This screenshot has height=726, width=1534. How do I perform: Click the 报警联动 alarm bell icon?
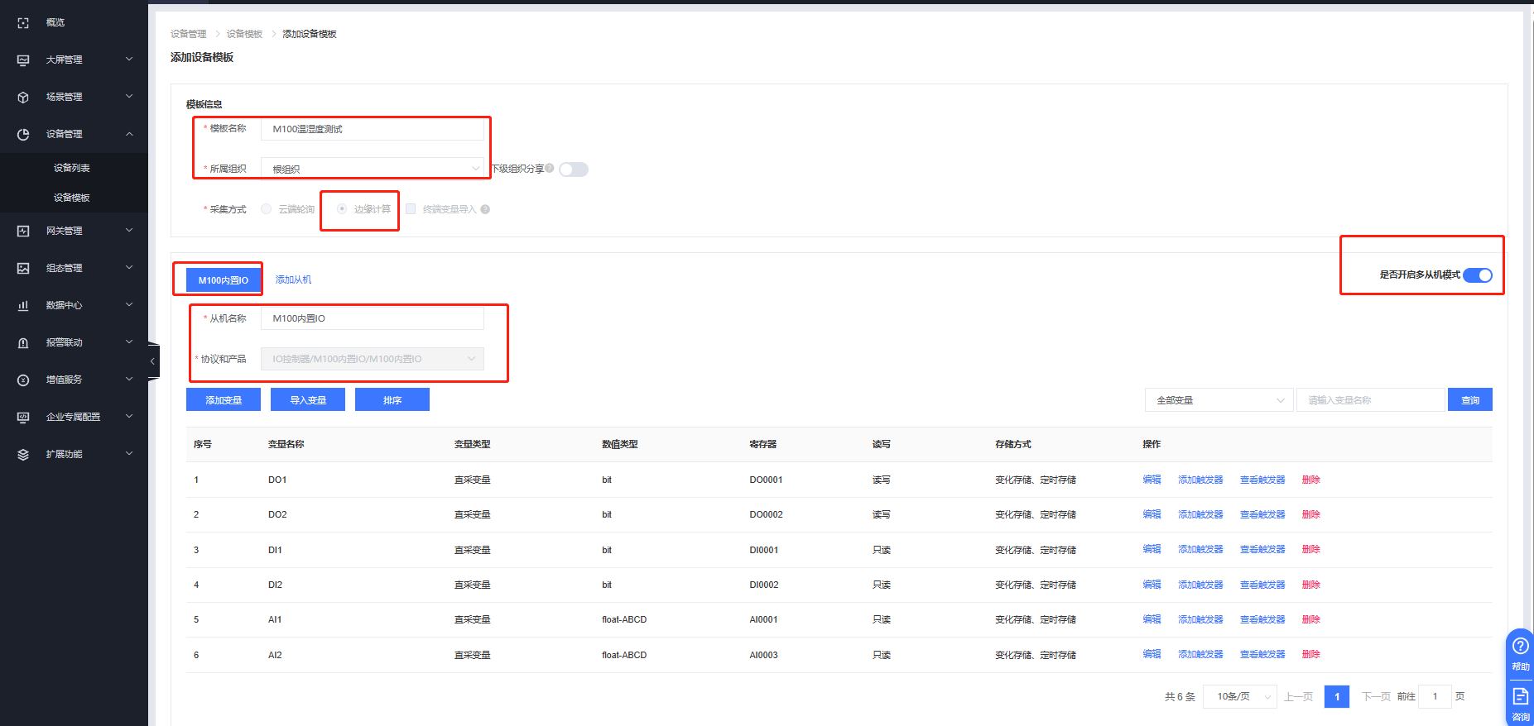click(23, 343)
